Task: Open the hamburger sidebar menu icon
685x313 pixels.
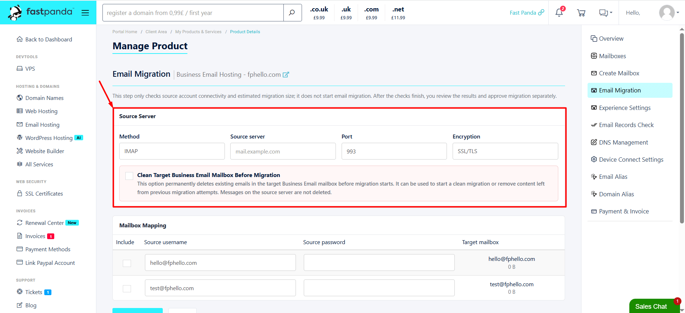Action: tap(85, 13)
